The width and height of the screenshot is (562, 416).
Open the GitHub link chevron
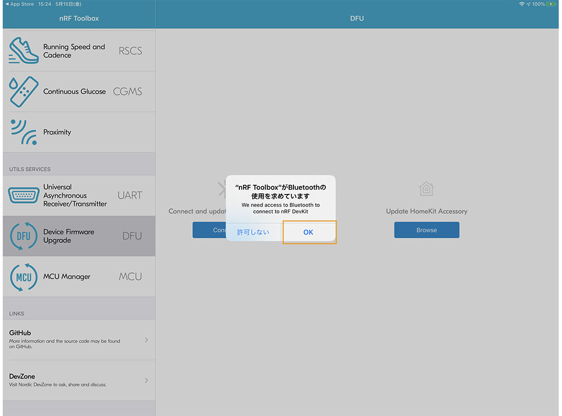[x=146, y=339]
